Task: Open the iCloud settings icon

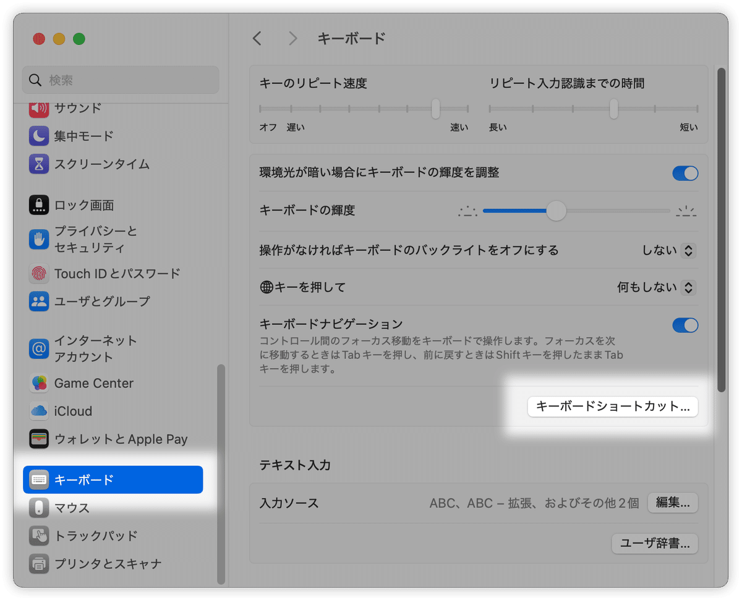Action: pos(38,411)
